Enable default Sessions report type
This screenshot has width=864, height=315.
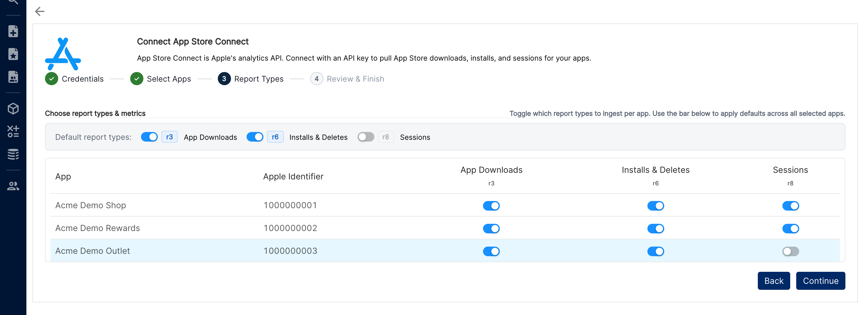[x=366, y=137]
